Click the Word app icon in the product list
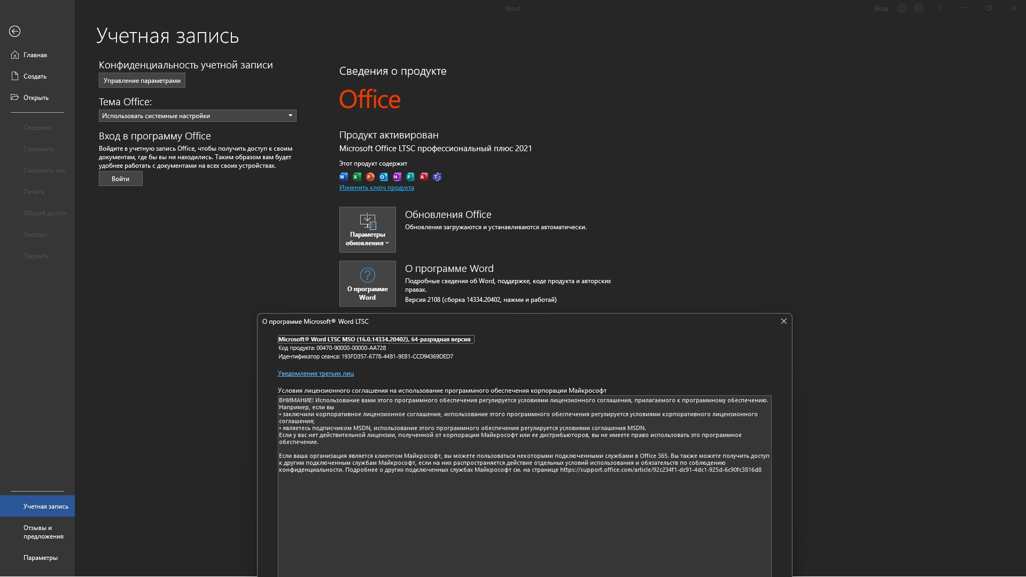Viewport: 1026px width, 577px height. tap(344, 177)
